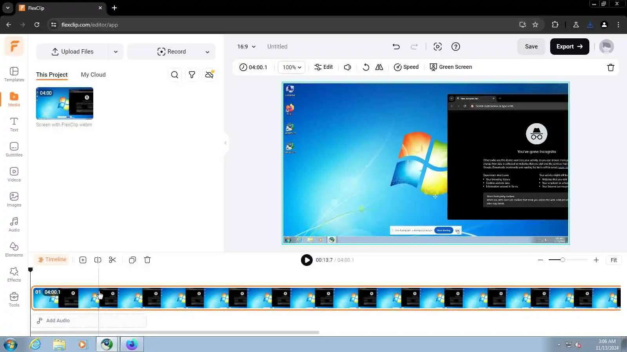Open the clip duration 04:00.1 setting
The height and width of the screenshot is (352, 627).
254,67
